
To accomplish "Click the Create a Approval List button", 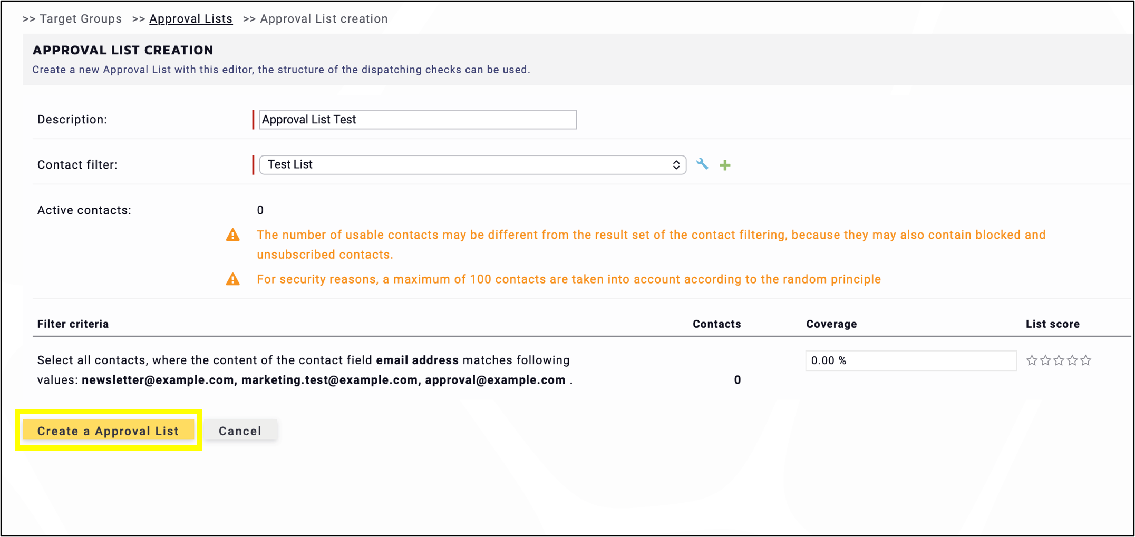I will click(108, 431).
